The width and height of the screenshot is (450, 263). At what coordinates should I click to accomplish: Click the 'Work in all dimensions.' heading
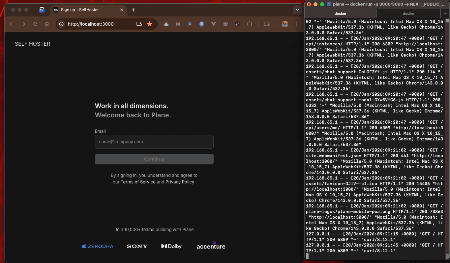(x=132, y=106)
